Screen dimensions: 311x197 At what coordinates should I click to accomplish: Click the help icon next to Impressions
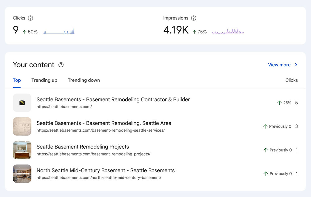click(x=193, y=18)
